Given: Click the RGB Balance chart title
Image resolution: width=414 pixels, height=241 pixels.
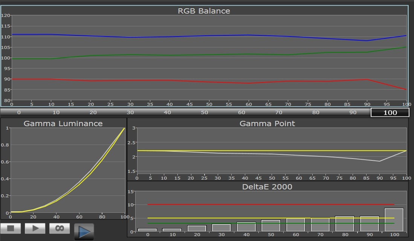Looking at the screenshot, I should tap(204, 11).
